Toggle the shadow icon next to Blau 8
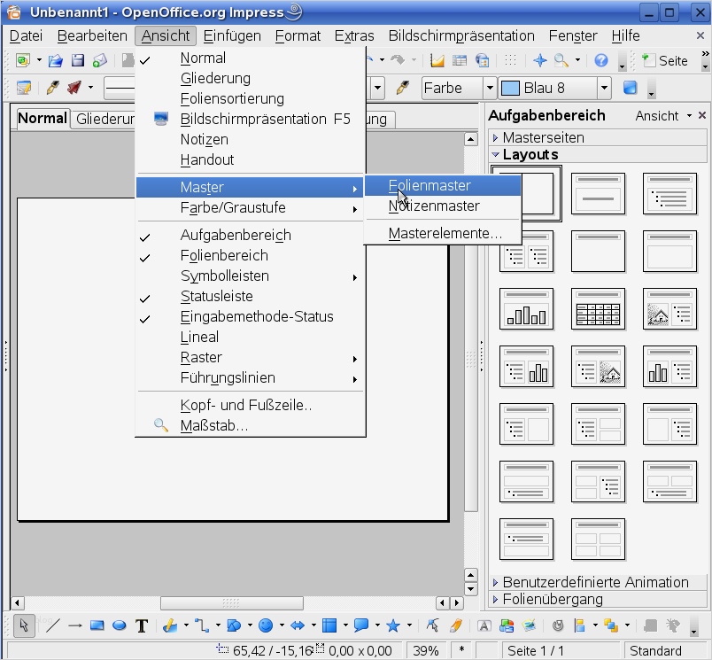 (x=631, y=88)
